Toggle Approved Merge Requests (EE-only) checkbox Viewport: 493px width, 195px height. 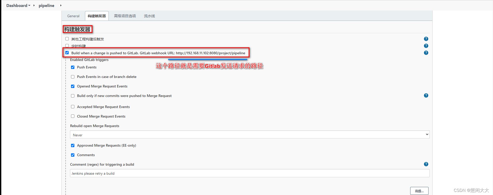coord(73,145)
